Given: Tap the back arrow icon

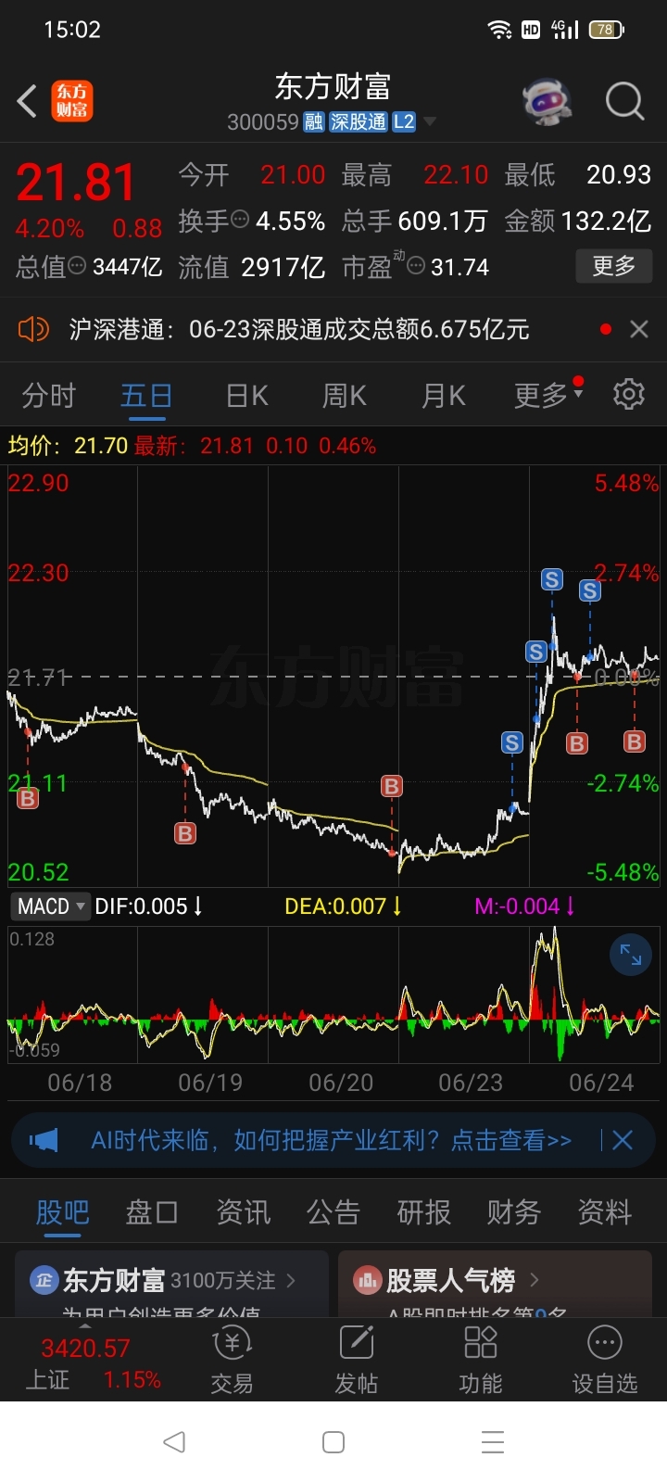Looking at the screenshot, I should point(28,101).
